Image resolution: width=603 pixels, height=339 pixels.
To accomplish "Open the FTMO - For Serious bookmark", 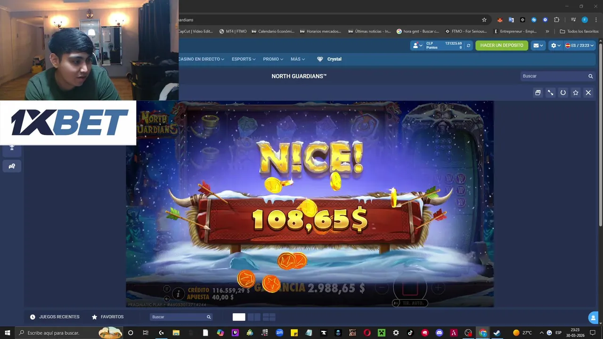I will click(x=466, y=32).
